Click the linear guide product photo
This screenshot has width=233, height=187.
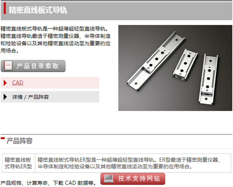[175, 68]
